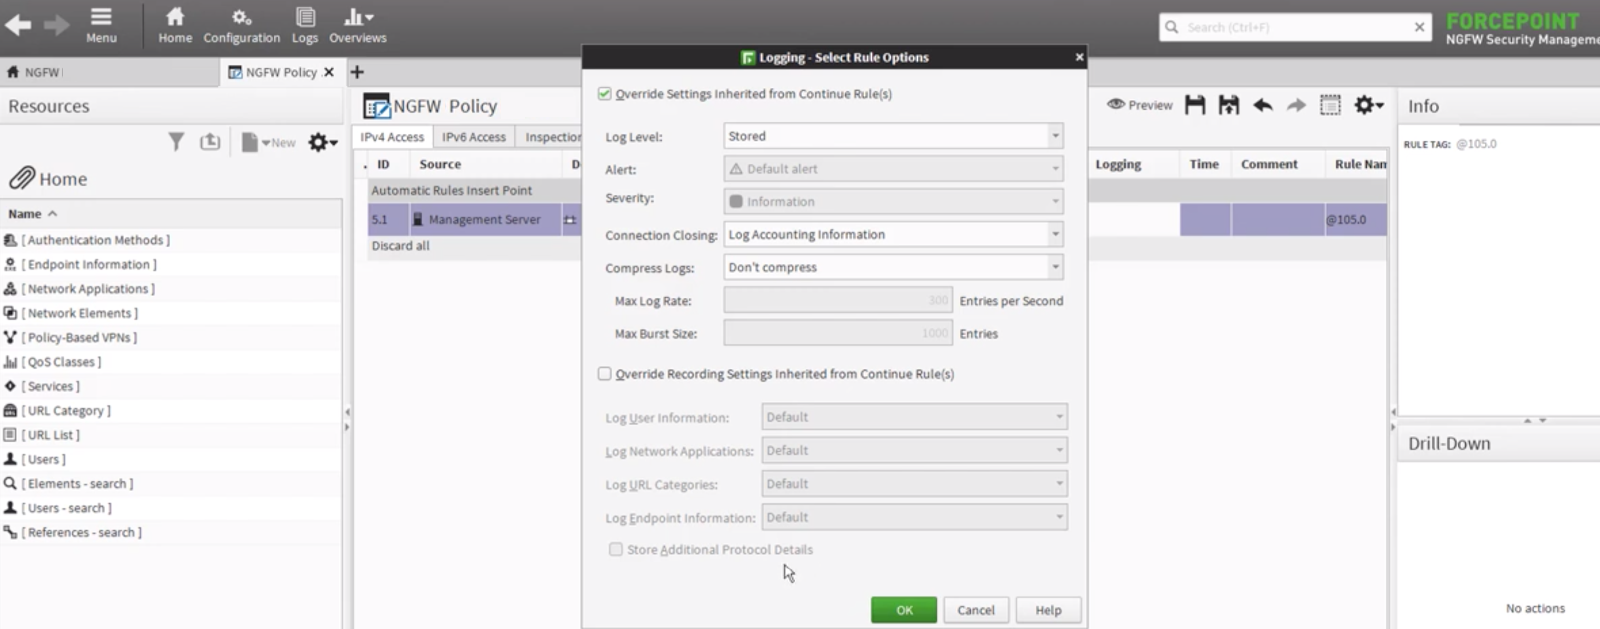Undo with the curved back arrow
The image size is (1600, 629).
[x=1263, y=105]
